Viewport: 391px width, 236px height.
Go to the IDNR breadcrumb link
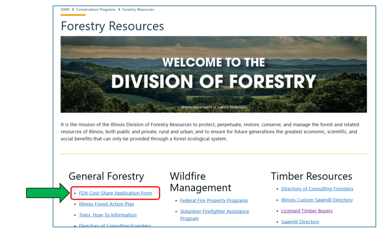65,10
